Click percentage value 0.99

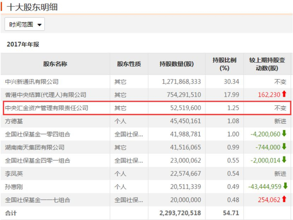233,147
